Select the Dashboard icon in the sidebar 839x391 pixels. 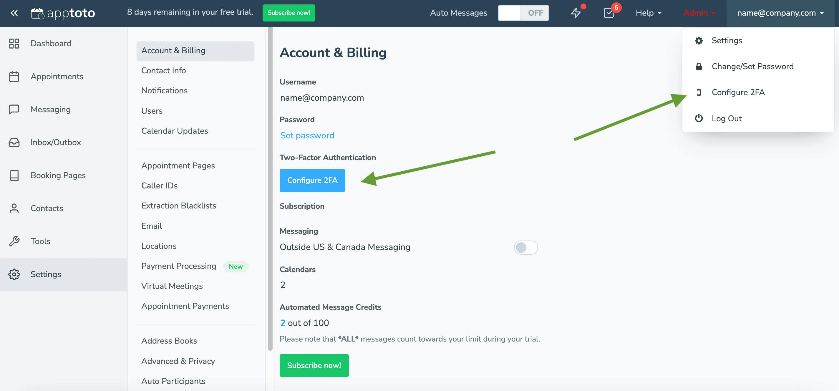click(14, 43)
